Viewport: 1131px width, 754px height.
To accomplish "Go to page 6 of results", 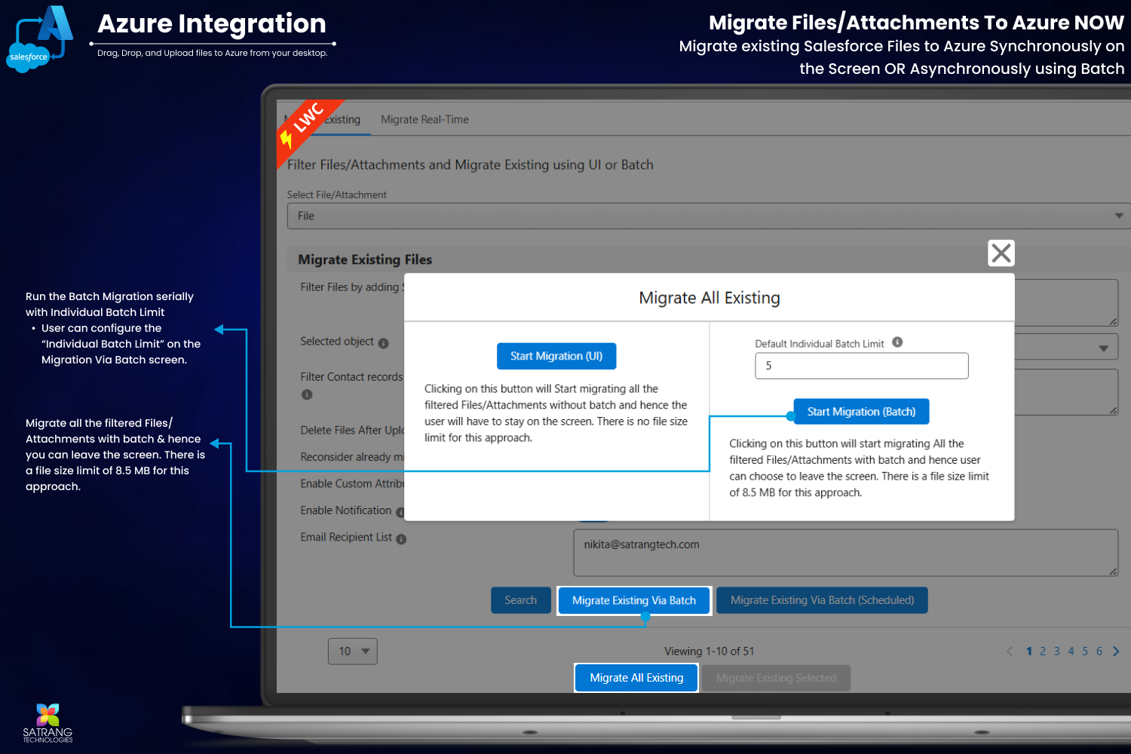I will click(x=1099, y=651).
